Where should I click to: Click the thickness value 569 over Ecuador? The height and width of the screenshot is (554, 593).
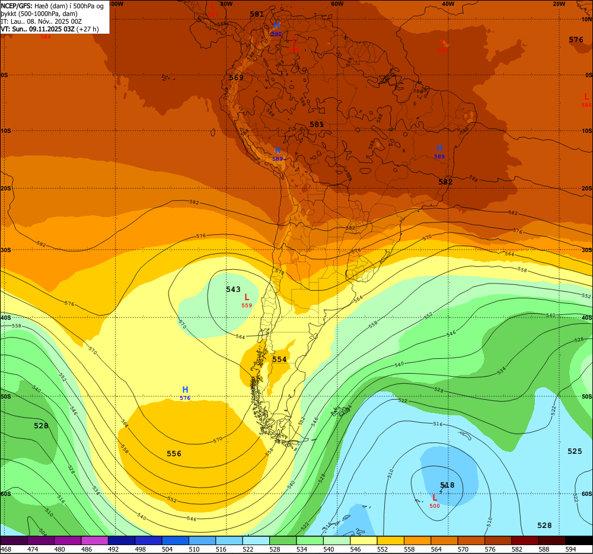click(236, 78)
